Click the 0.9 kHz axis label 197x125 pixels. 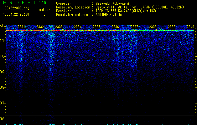(3, 72)
